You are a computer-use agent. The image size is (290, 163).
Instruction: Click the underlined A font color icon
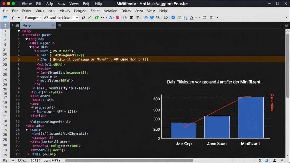[192, 18]
